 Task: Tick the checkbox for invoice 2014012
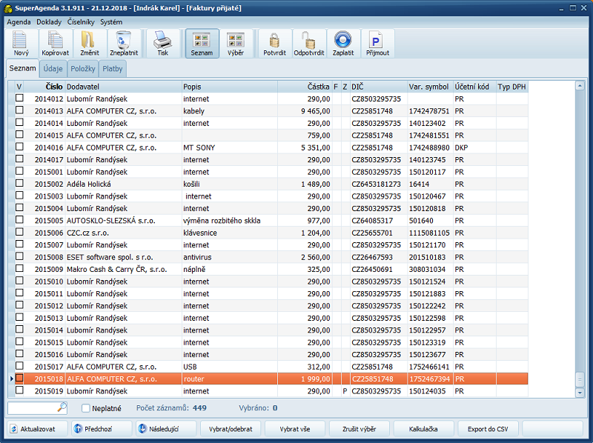(20, 99)
